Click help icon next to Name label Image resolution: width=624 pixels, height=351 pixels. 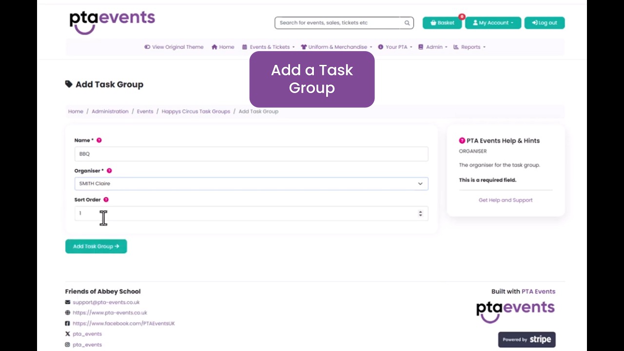99,140
